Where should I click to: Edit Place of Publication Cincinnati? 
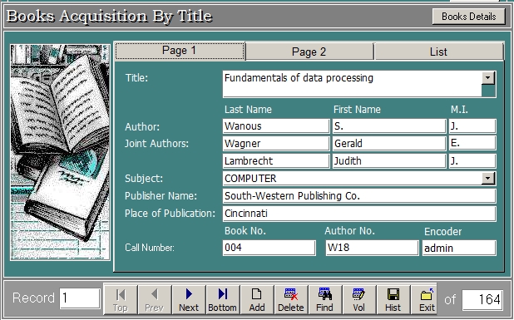click(x=359, y=214)
